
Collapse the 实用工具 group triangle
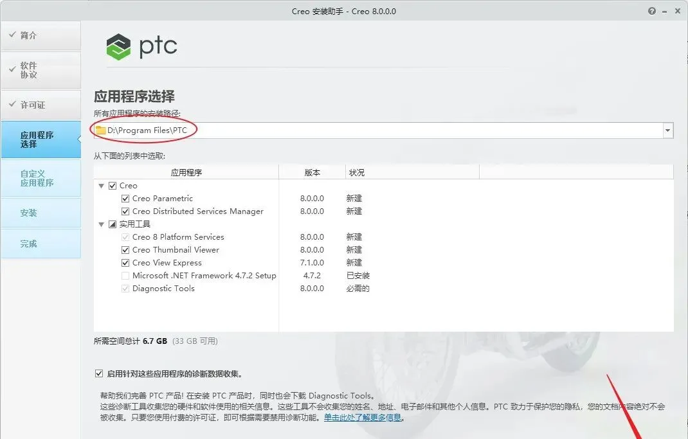[102, 224]
